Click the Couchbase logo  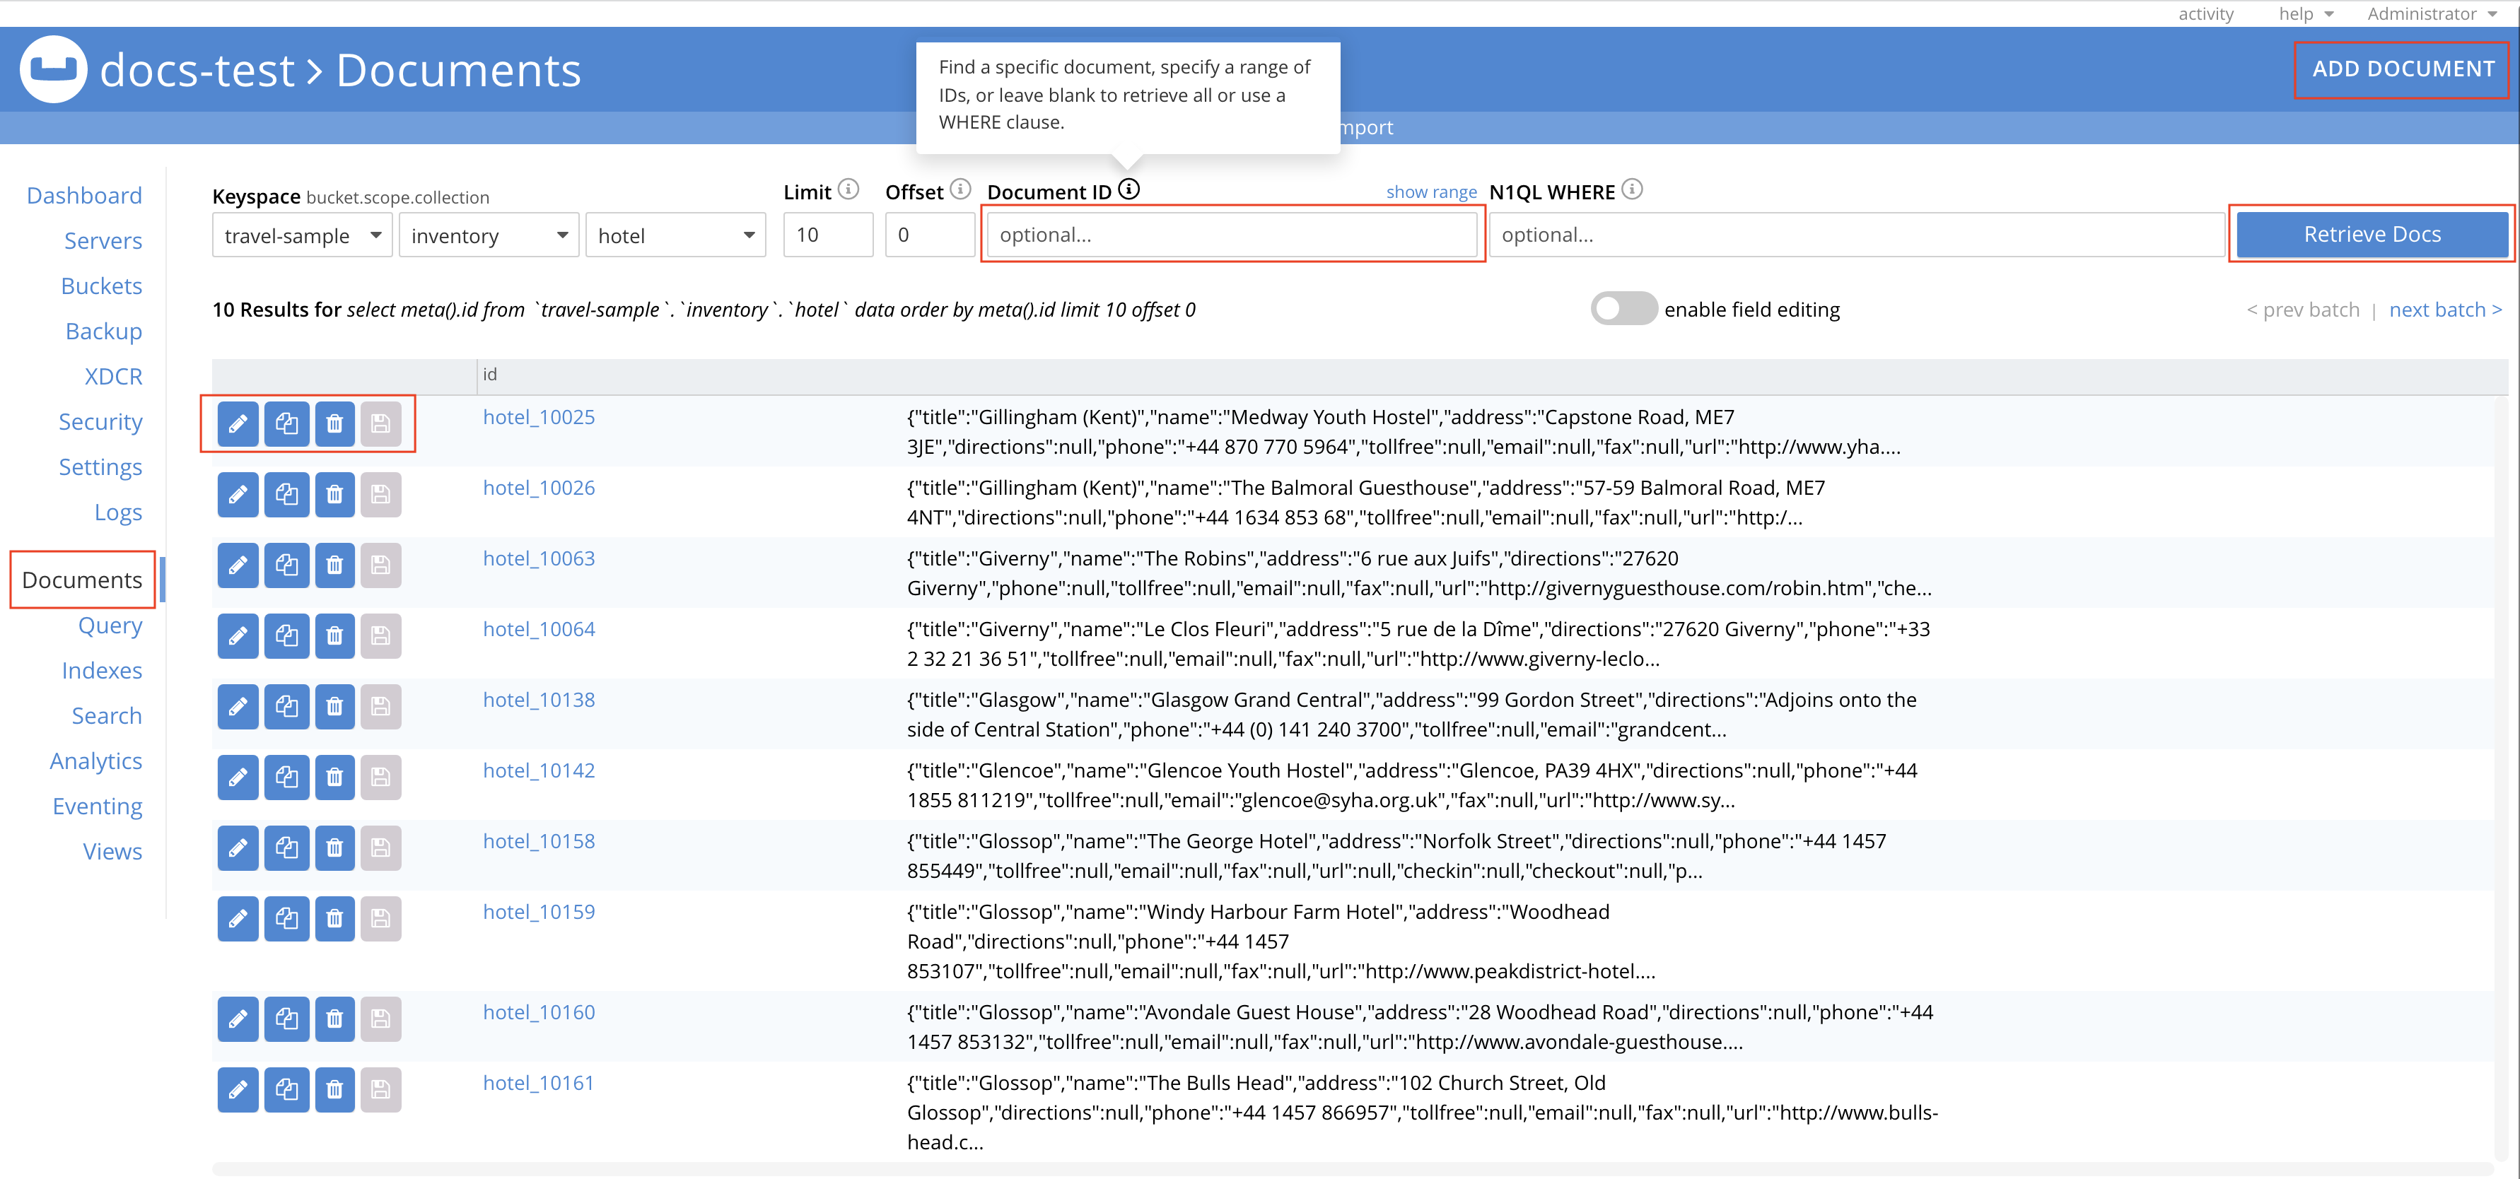pyautogui.click(x=54, y=69)
